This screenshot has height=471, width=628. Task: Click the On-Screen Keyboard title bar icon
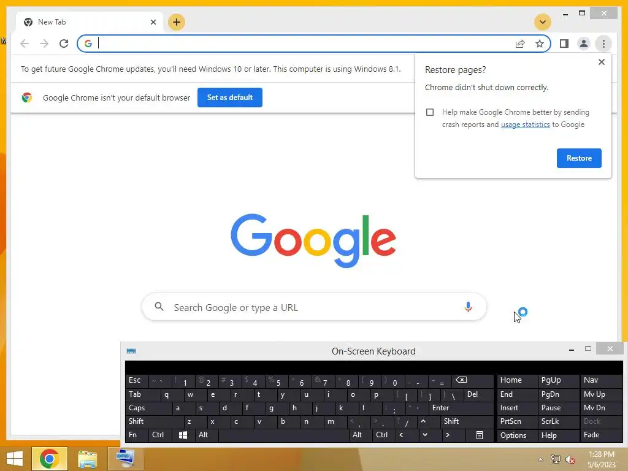click(131, 351)
